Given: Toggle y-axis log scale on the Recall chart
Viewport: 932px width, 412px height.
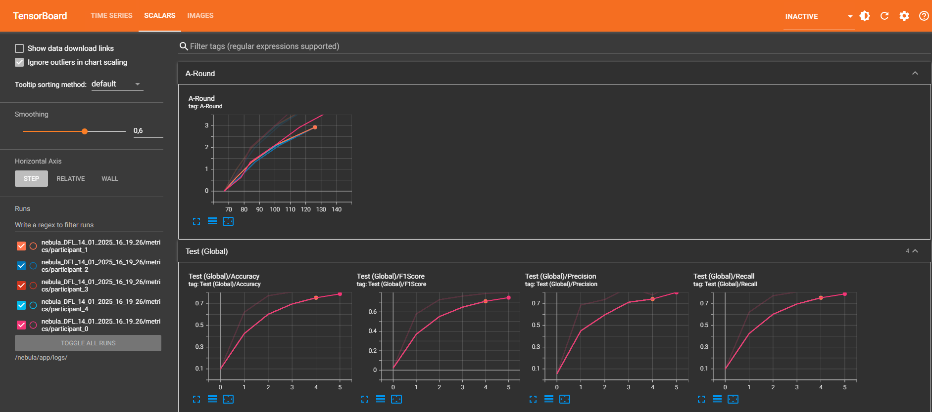Looking at the screenshot, I should 717,399.
